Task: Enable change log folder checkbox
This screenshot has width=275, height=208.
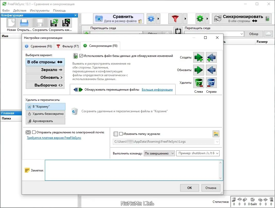Action: [121, 134]
